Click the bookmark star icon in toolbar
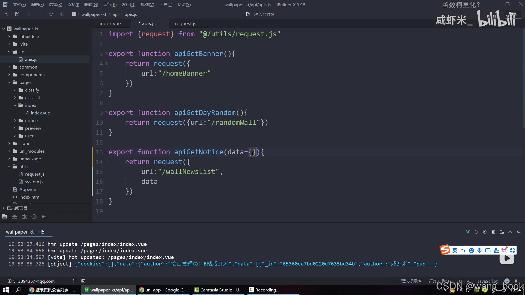 (x=51, y=14)
